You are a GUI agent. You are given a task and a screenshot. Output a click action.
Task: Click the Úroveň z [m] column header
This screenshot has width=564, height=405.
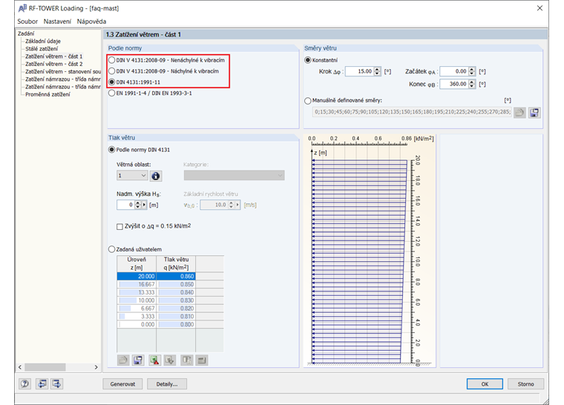[137, 263]
